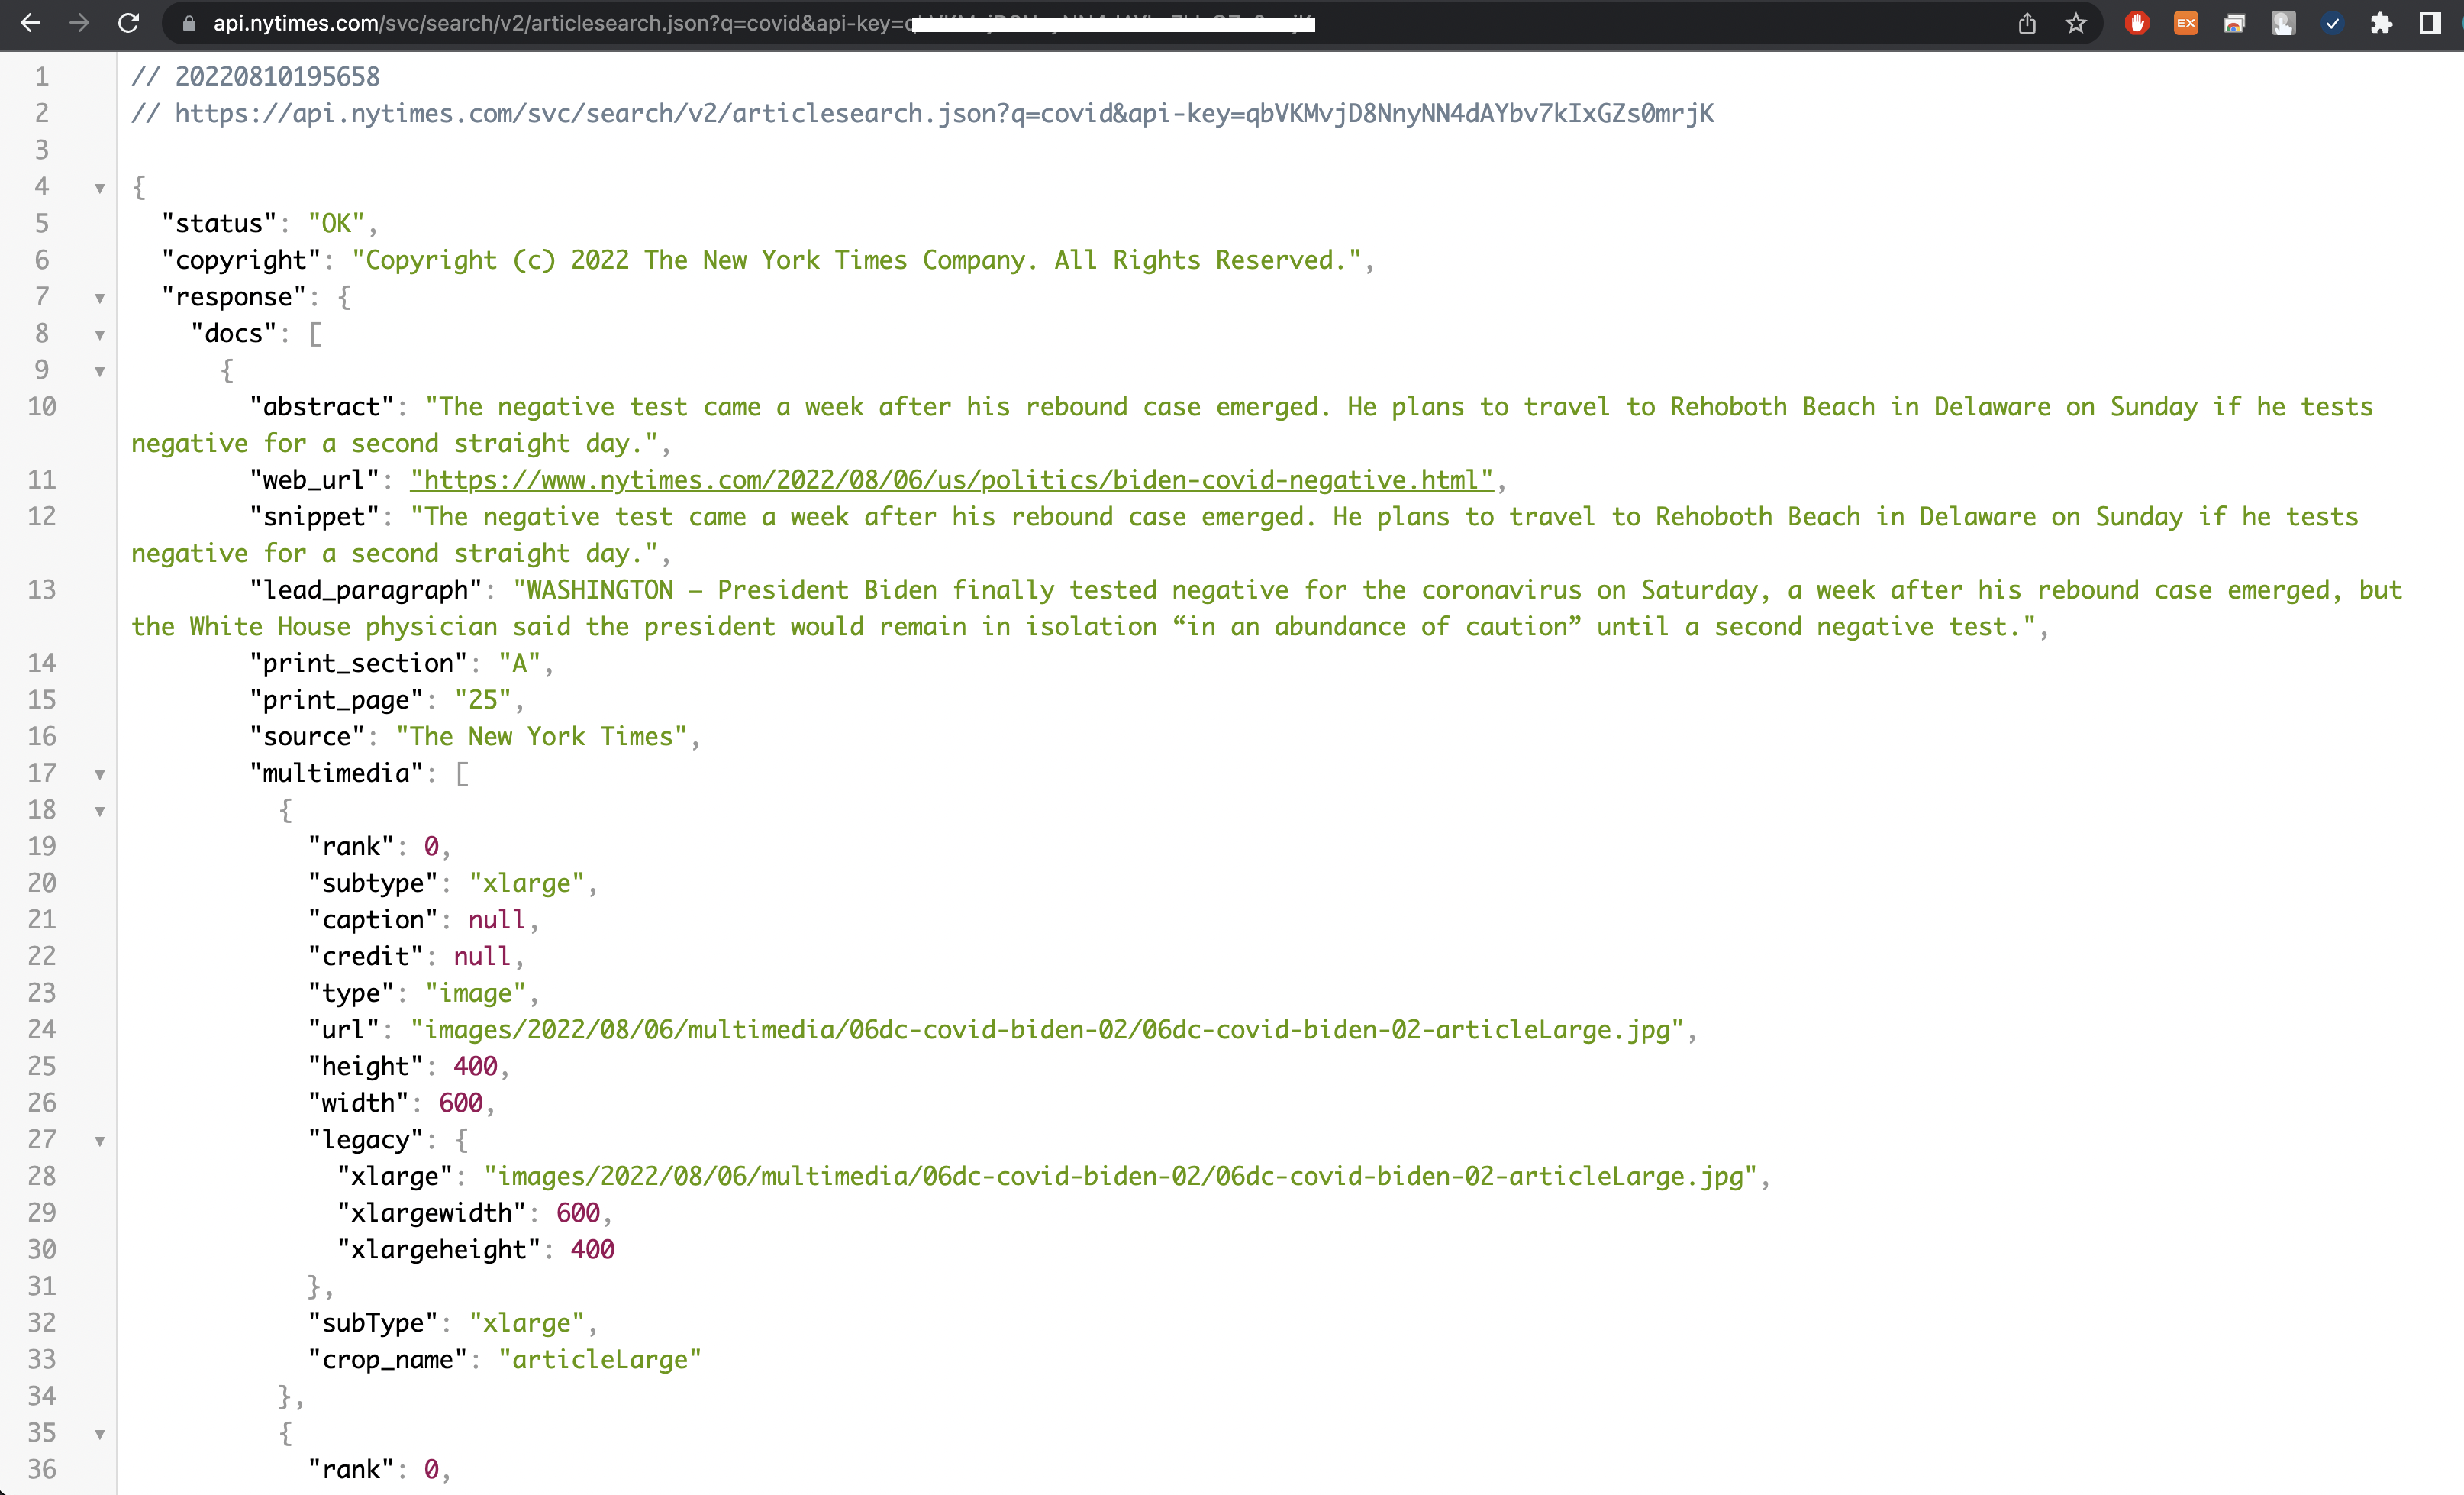Open the biden-covid-negative.html web_url link
The image size is (2464, 1495).
click(x=950, y=480)
